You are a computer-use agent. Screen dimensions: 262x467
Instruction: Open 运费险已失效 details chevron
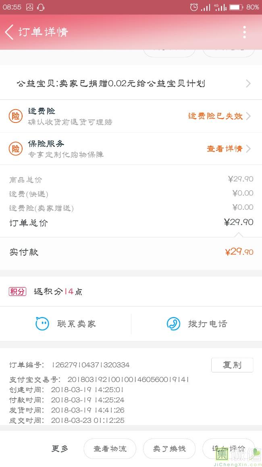(248, 116)
